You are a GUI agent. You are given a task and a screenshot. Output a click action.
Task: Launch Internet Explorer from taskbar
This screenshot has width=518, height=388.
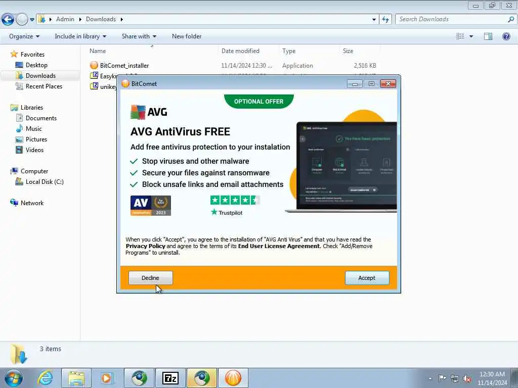click(x=45, y=378)
